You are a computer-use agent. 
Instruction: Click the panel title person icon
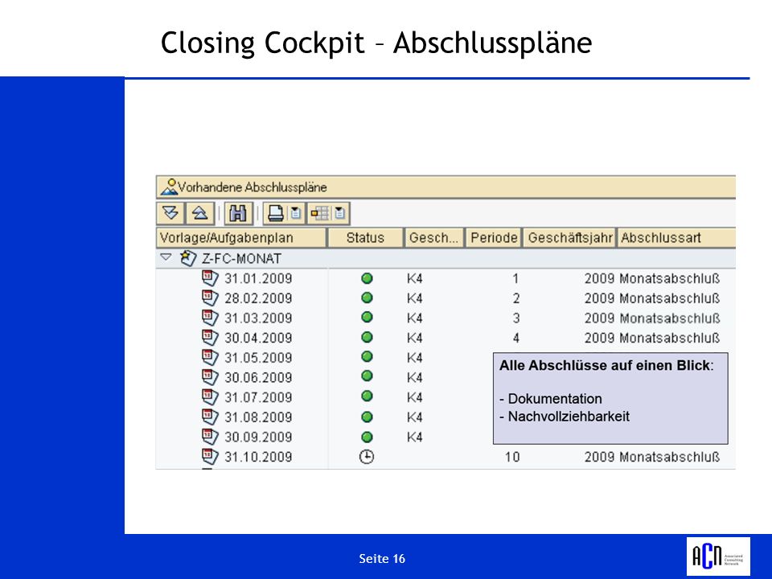click(169, 187)
